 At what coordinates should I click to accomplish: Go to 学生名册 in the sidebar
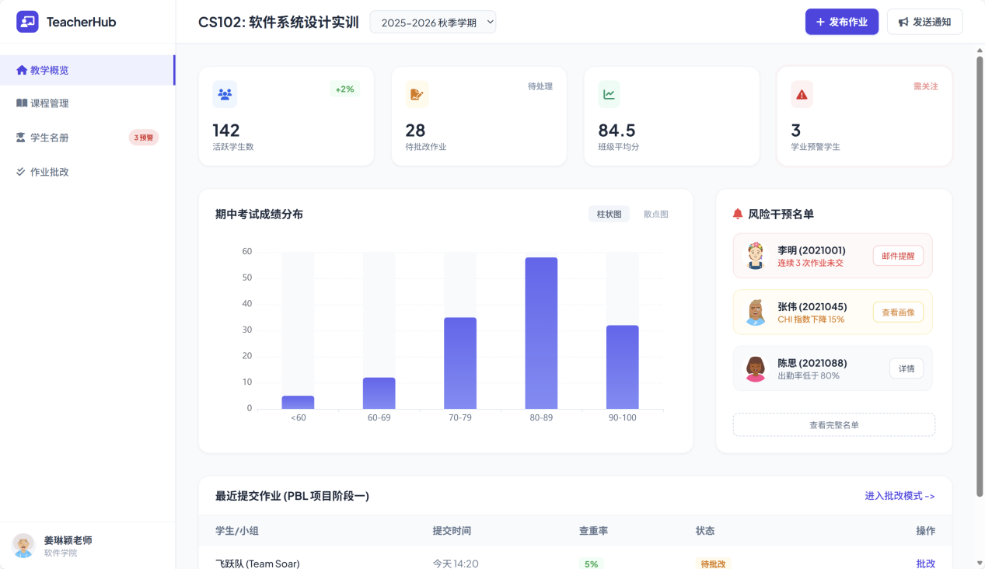click(50, 138)
